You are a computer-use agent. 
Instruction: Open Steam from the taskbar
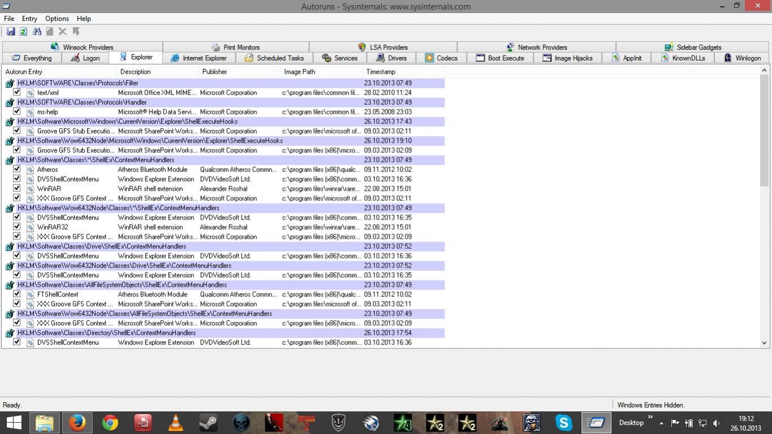pos(208,423)
